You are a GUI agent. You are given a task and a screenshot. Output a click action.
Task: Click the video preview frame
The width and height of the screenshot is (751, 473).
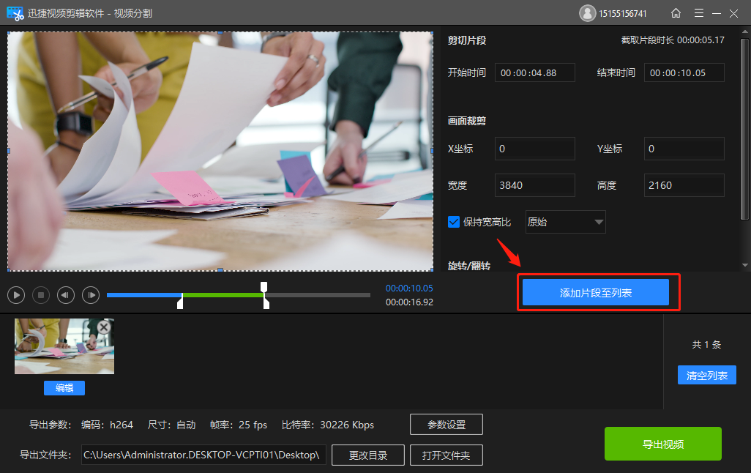point(220,152)
